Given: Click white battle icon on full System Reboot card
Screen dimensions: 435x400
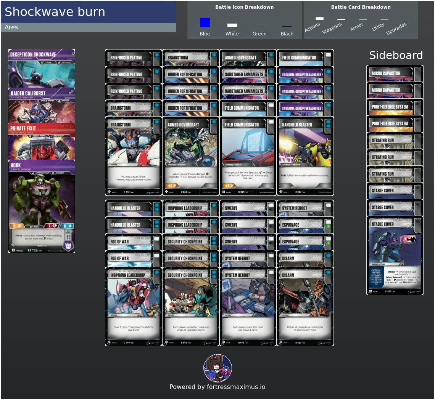Looking at the screenshot, I should pyautogui.click(x=271, y=273).
